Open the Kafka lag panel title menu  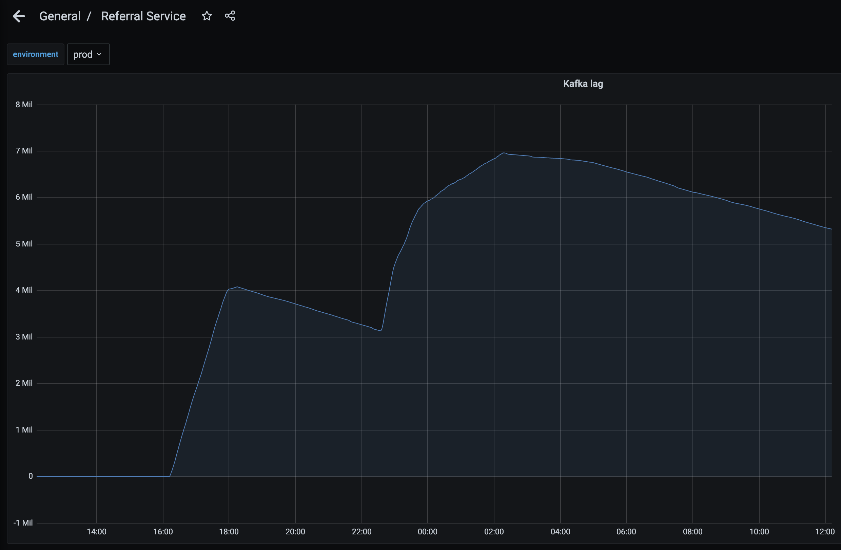583,84
